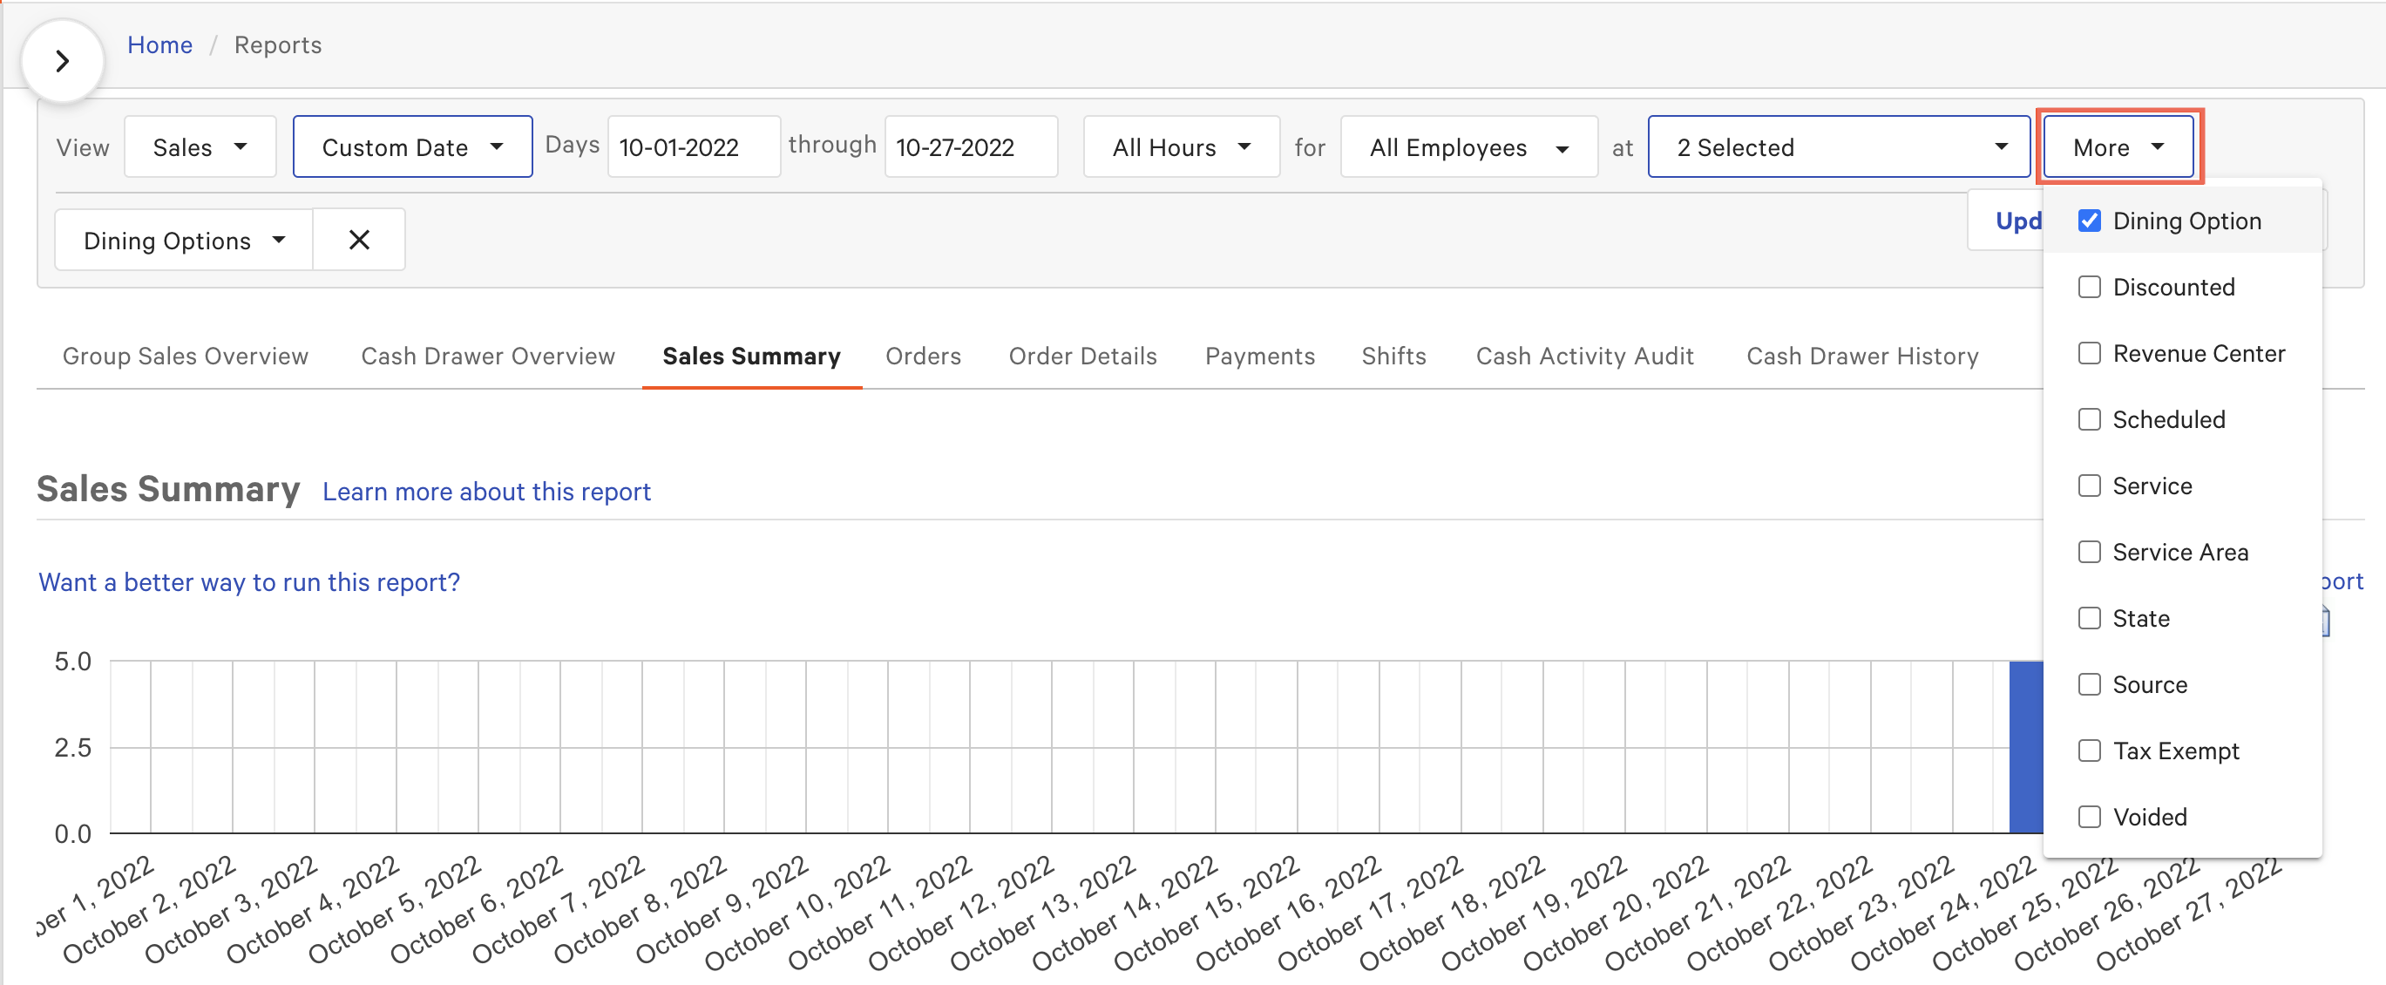Expand the All Hours dropdown
Image resolution: width=2386 pixels, height=985 pixels.
(1181, 147)
